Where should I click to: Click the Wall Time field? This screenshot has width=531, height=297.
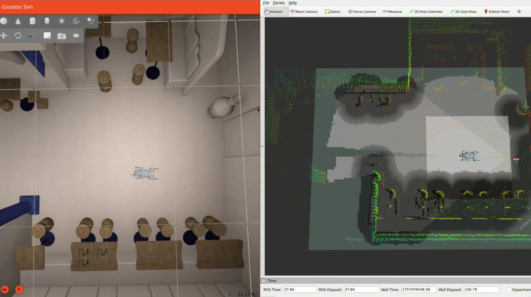(419, 290)
